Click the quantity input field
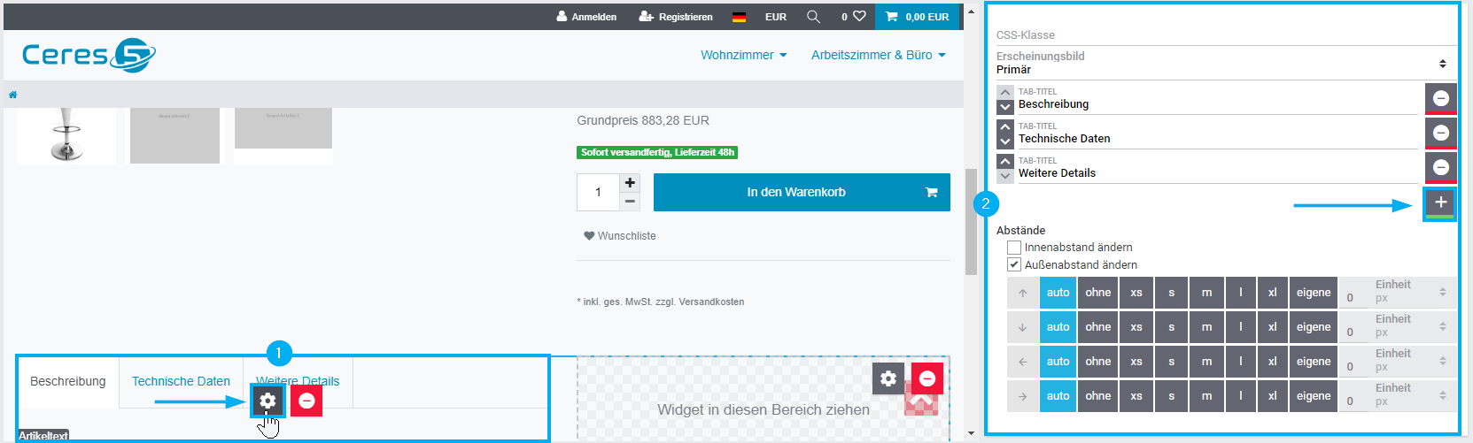 [x=598, y=192]
